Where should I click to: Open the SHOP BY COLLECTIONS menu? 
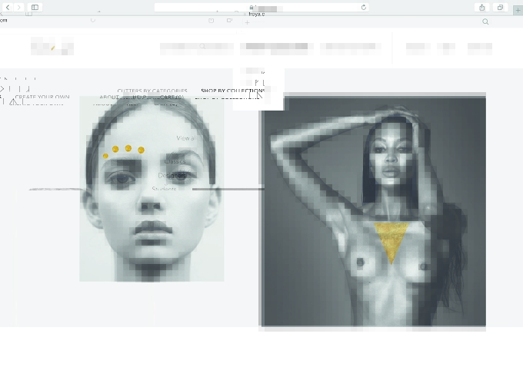[x=233, y=91]
